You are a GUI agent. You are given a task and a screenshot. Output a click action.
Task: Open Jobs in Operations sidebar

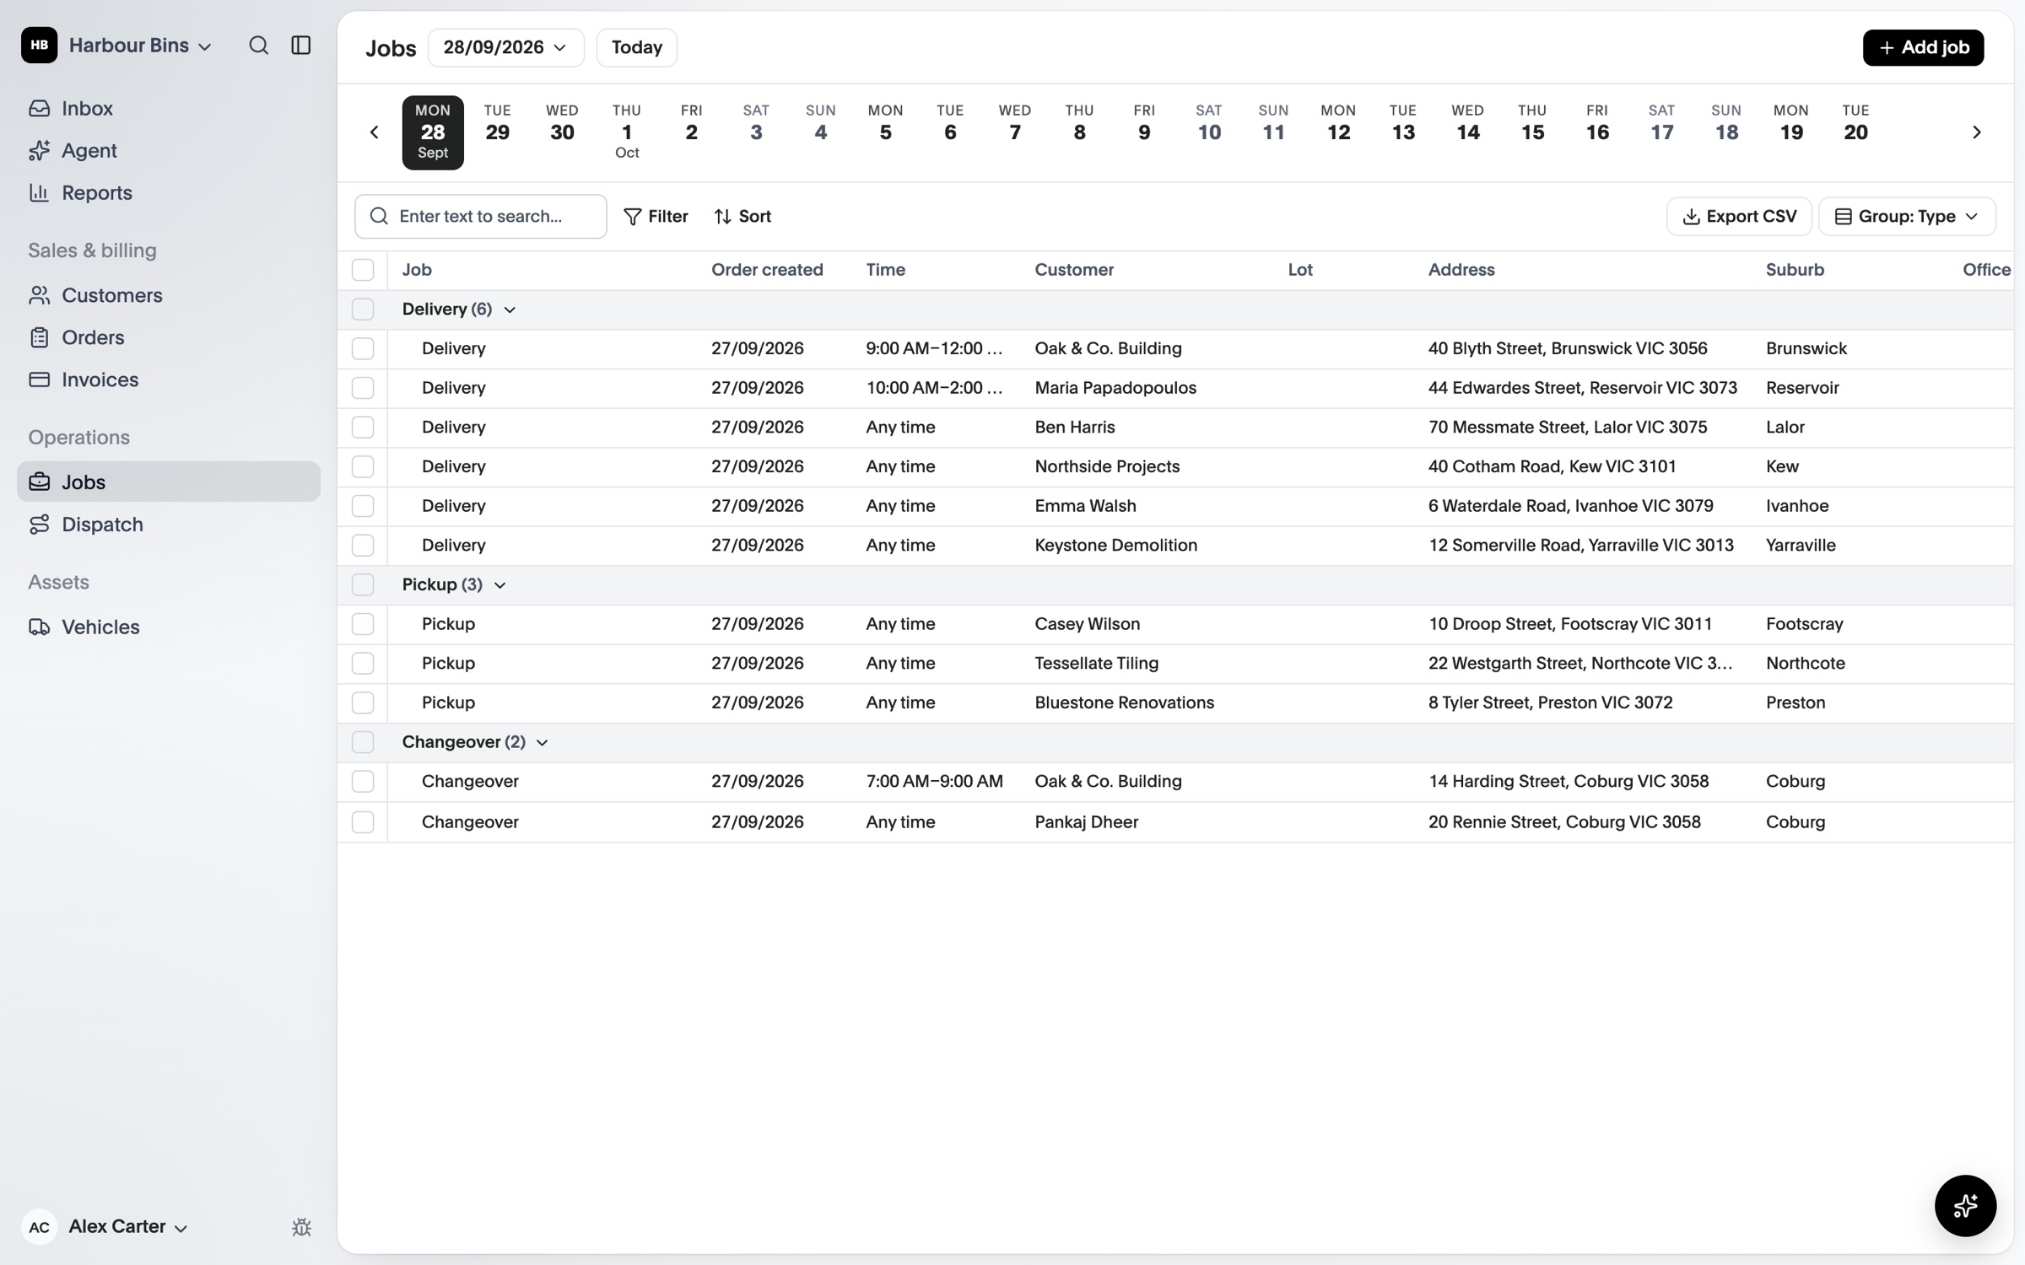[169, 482]
